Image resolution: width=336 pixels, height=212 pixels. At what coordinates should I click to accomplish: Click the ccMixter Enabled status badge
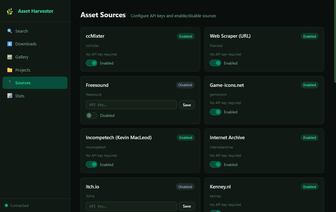[x=186, y=36]
